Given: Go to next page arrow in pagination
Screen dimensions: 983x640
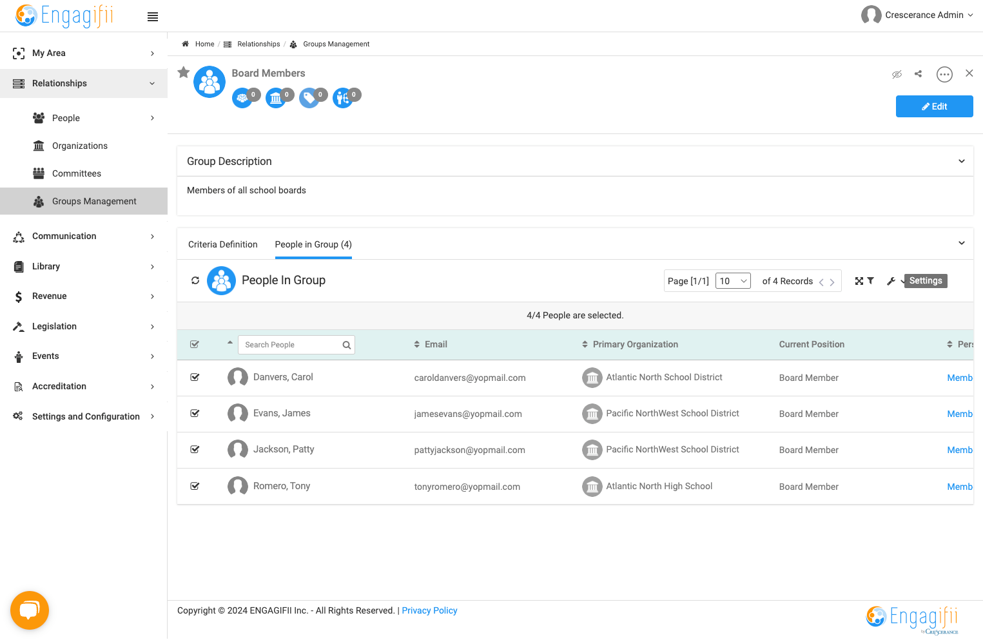Looking at the screenshot, I should 832,282.
